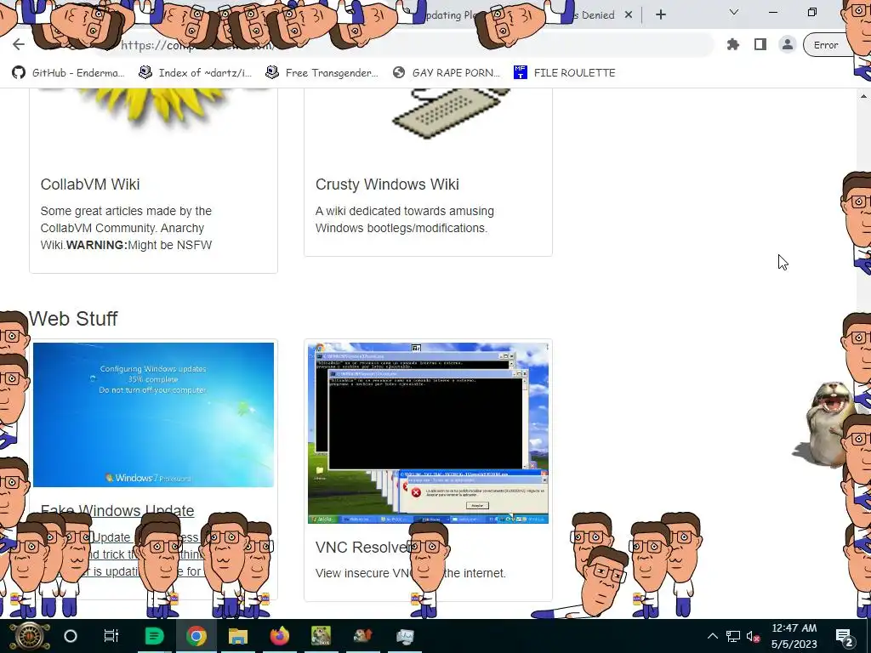
Task: Open the GitHub - Enderma... bookmark
Action: pos(68,73)
